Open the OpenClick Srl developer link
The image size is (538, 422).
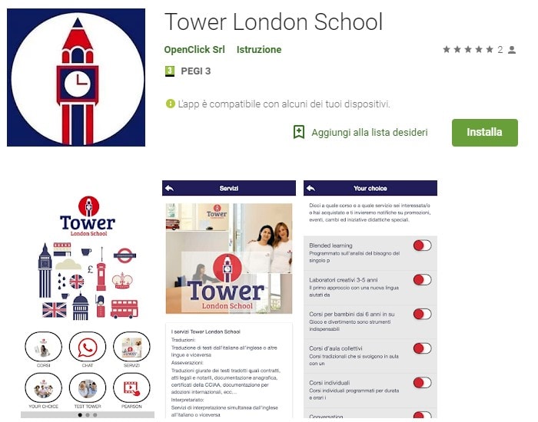pyautogui.click(x=194, y=50)
